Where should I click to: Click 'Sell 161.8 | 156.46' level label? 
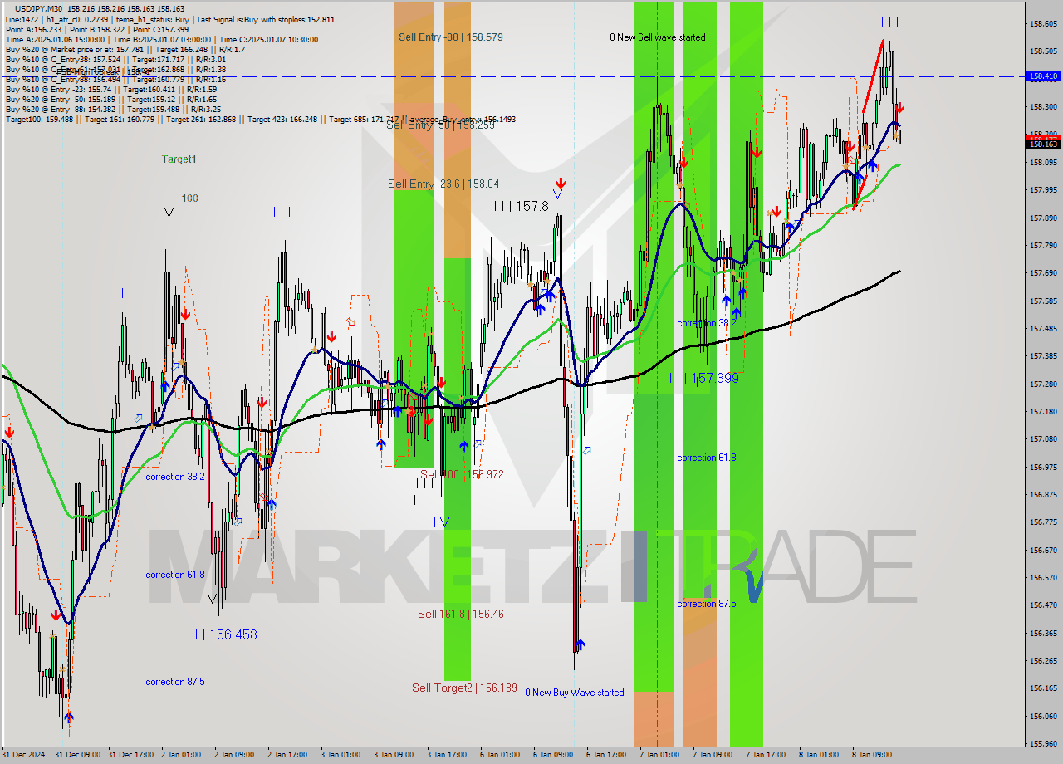pyautogui.click(x=460, y=614)
